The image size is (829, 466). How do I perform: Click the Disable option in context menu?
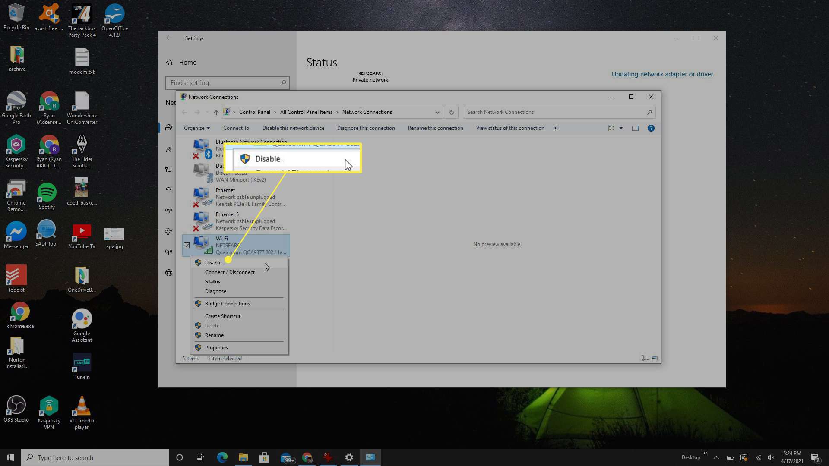point(213,262)
